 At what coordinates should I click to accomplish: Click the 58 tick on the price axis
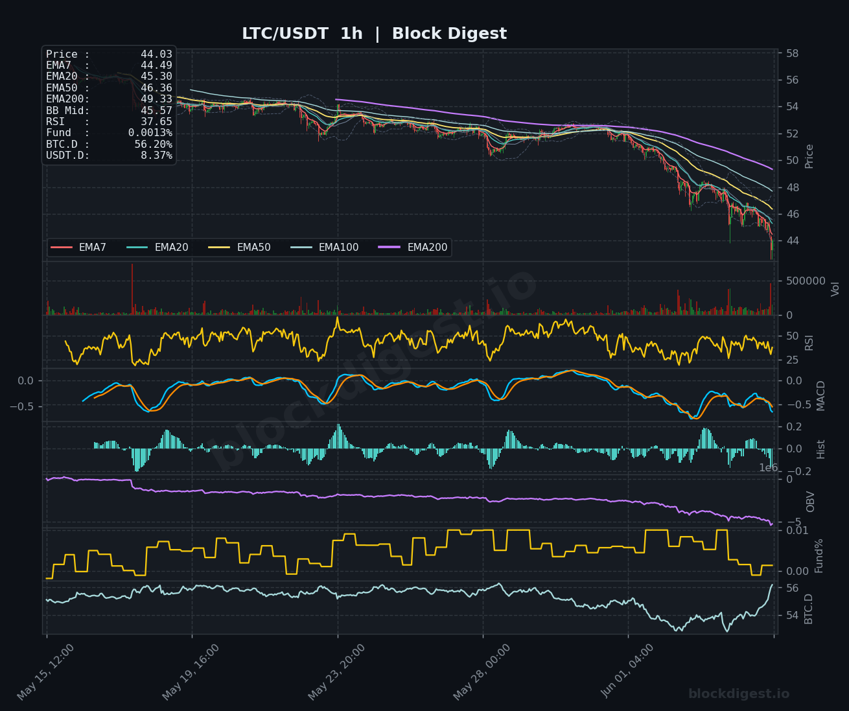793,53
